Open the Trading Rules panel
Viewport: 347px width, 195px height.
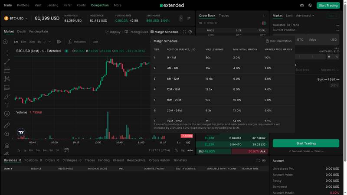(x=136, y=32)
